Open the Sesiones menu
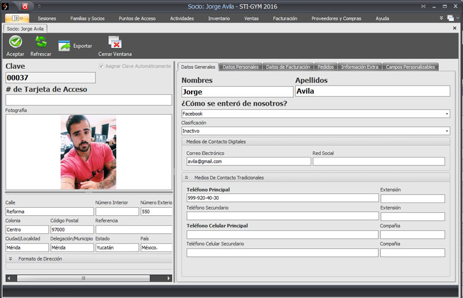The image size is (463, 298). 47,19
